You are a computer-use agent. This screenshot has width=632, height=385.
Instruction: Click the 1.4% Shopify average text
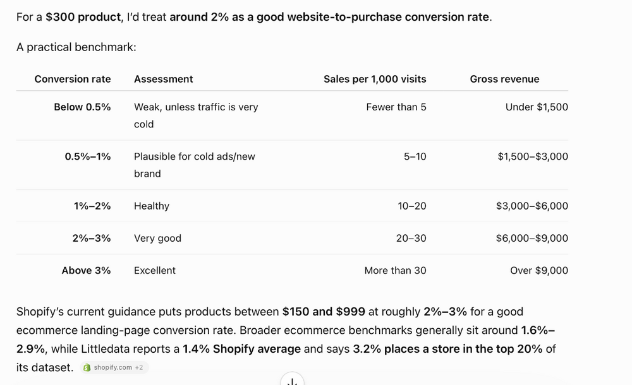tap(241, 349)
